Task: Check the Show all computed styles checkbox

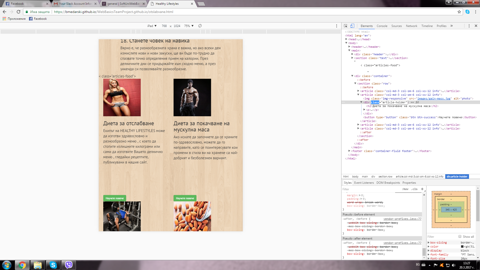Action: point(460,236)
